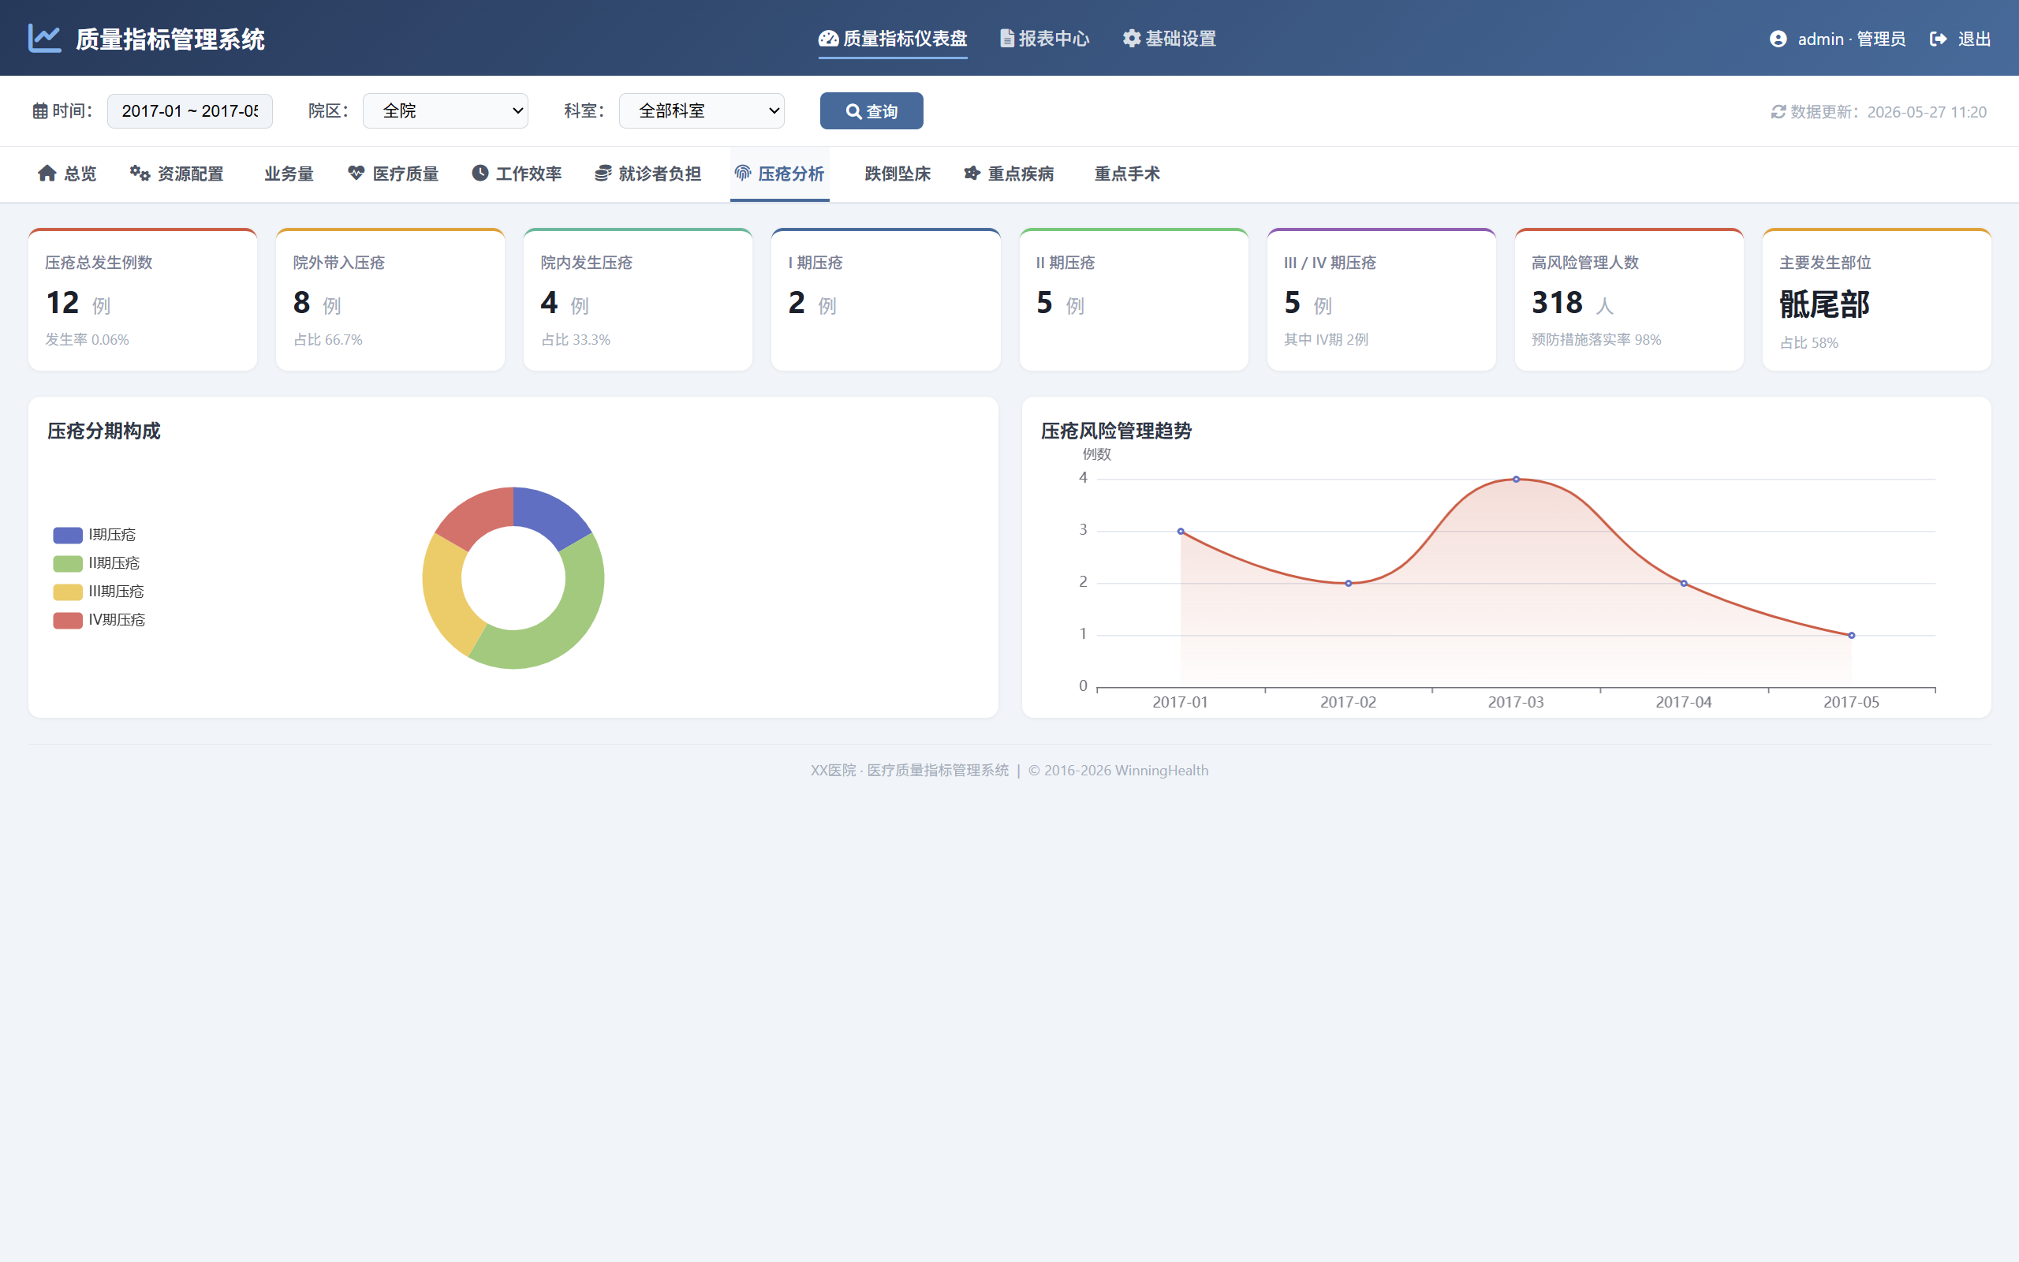The image size is (2019, 1262).
Task: Switch to the 总览 tab
Action: (67, 174)
